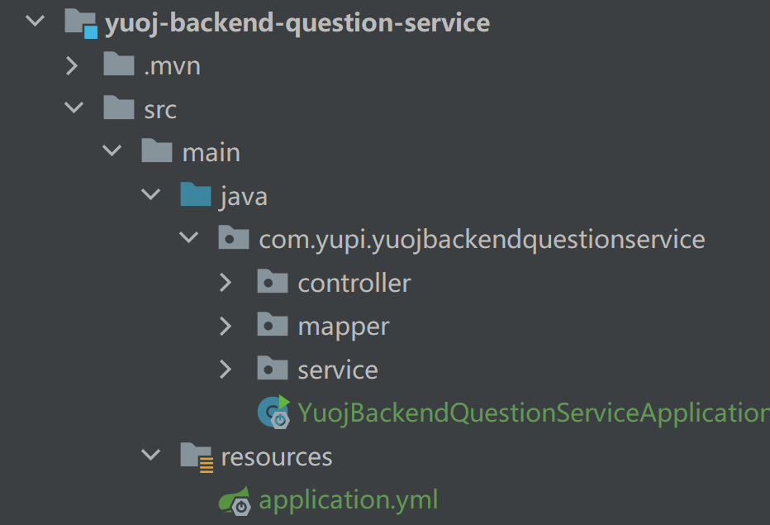
Task: Select the service package label
Action: [338, 370]
